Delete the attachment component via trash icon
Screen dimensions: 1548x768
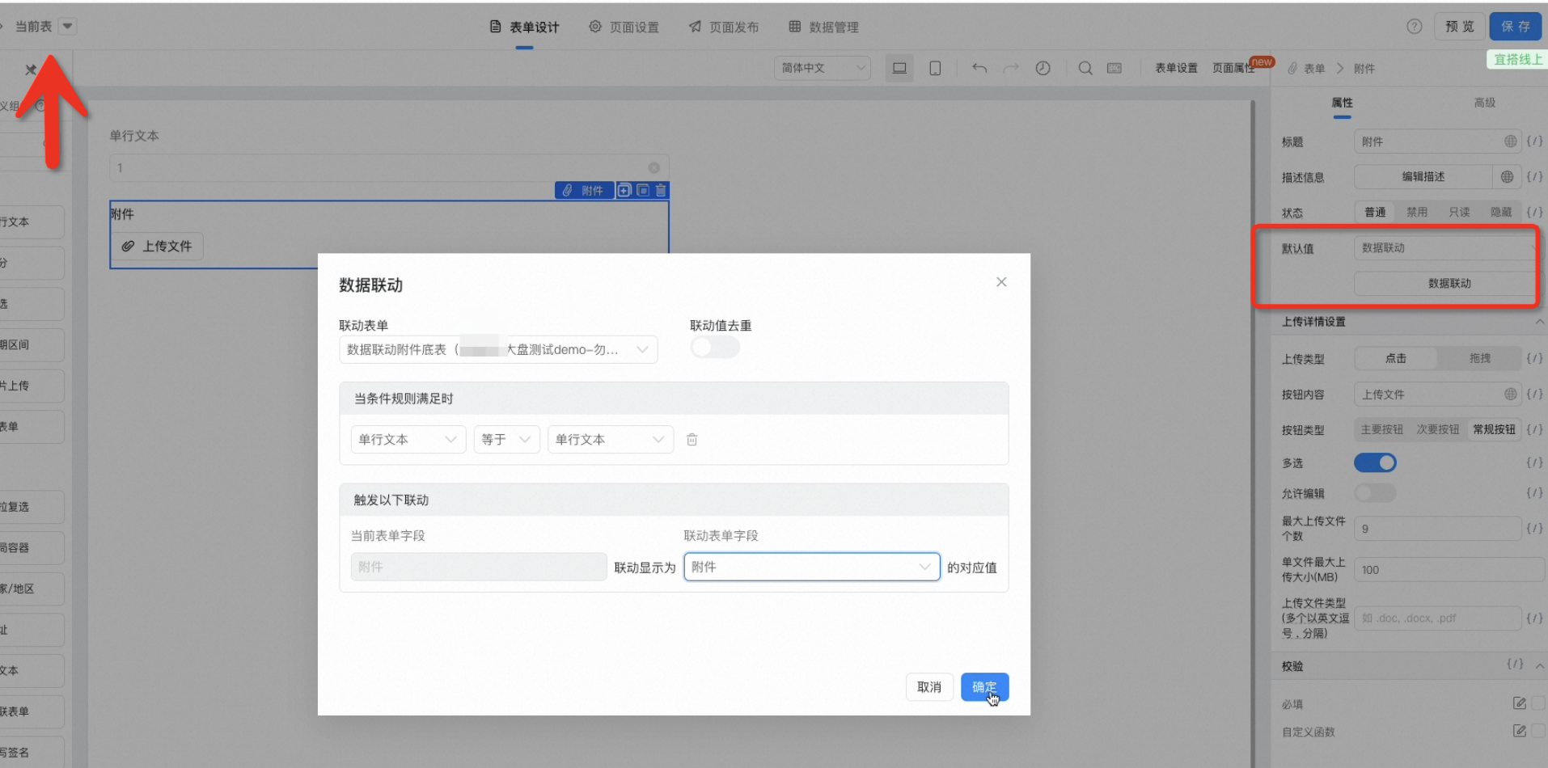(x=661, y=191)
